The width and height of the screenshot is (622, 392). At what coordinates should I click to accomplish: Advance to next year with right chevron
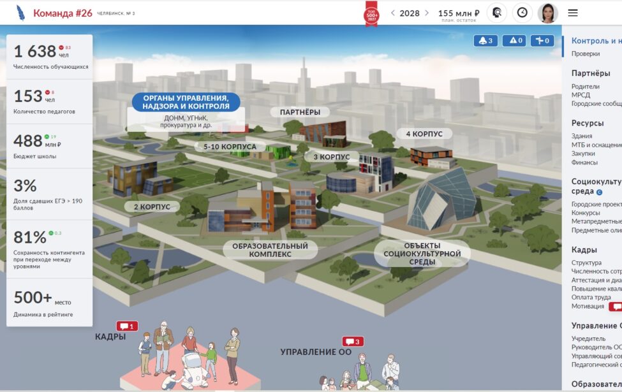click(427, 13)
